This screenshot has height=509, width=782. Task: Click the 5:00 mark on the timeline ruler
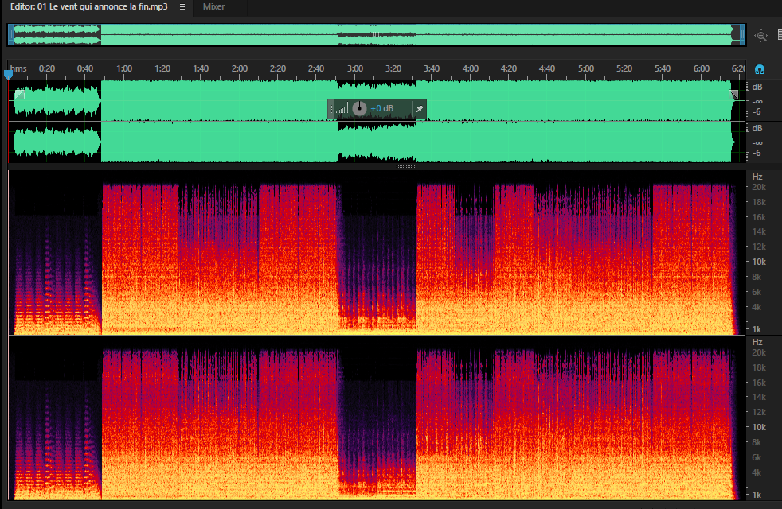click(x=586, y=68)
